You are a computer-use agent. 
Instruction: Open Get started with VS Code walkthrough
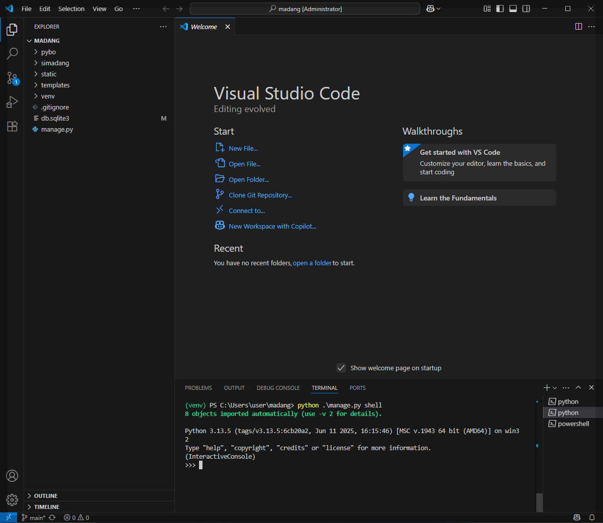point(479,162)
